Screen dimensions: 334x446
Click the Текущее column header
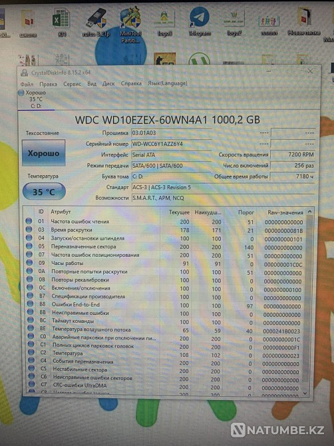pos(179,212)
